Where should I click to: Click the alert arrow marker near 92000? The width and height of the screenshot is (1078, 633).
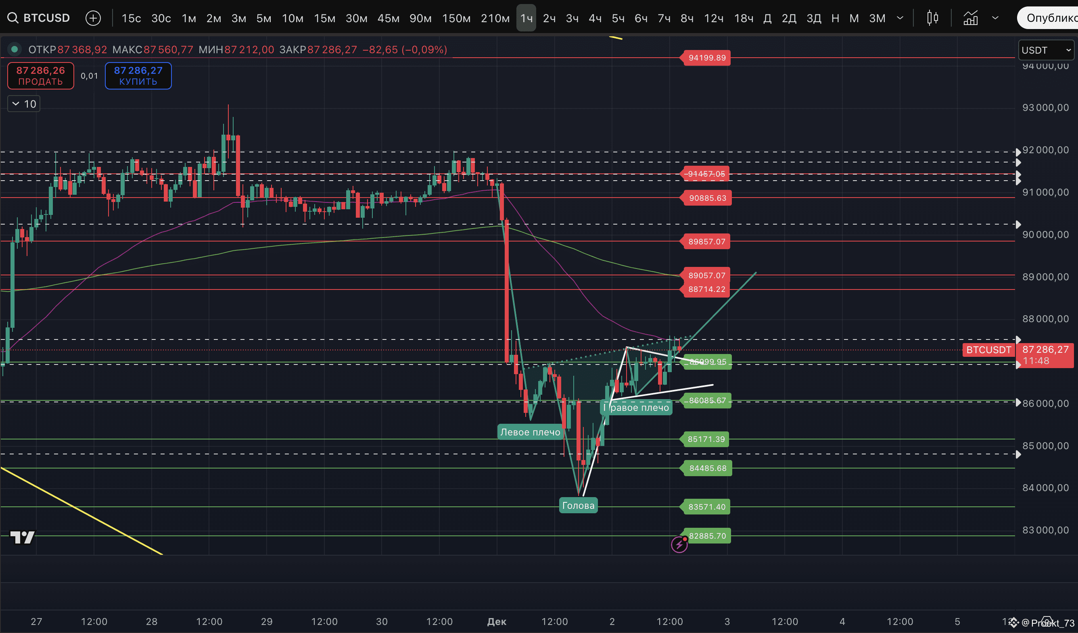tap(1018, 152)
